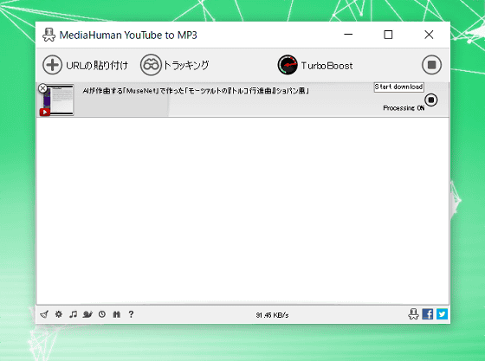The width and height of the screenshot is (485, 361).
Task: Click the clock history icon
Action: 102,314
